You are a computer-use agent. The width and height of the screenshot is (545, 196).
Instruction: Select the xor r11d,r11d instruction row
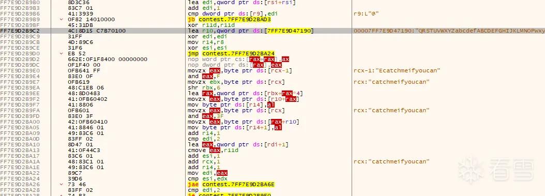(x=272, y=25)
